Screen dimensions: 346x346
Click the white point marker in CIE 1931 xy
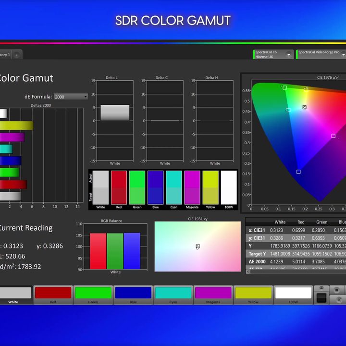pyautogui.click(x=198, y=247)
